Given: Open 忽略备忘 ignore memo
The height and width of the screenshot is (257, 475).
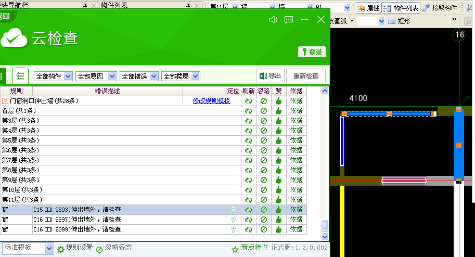Looking at the screenshot, I should 114,248.
